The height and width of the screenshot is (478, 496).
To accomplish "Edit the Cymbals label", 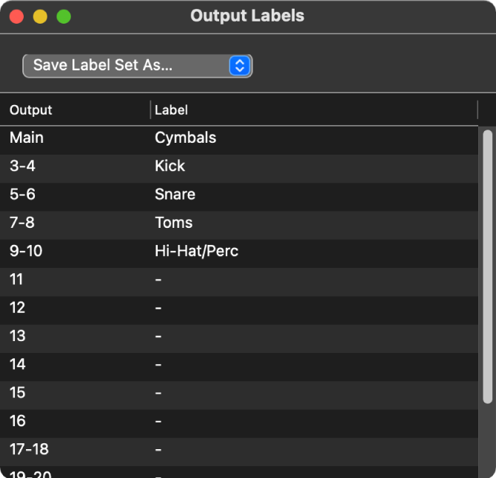I will [185, 138].
